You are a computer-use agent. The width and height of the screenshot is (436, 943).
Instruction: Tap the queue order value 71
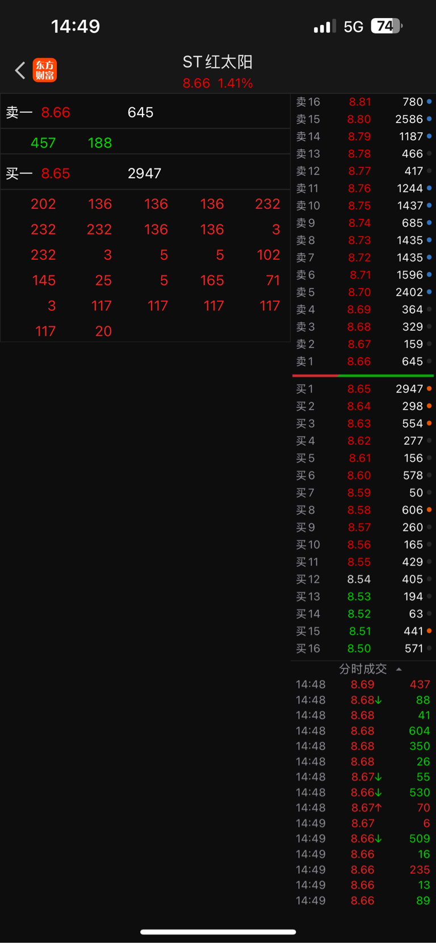(273, 280)
